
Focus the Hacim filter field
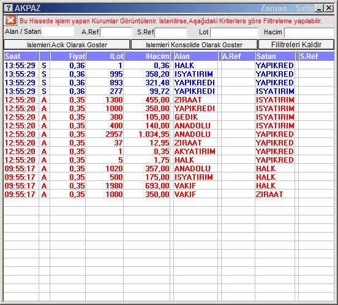tap(309, 33)
